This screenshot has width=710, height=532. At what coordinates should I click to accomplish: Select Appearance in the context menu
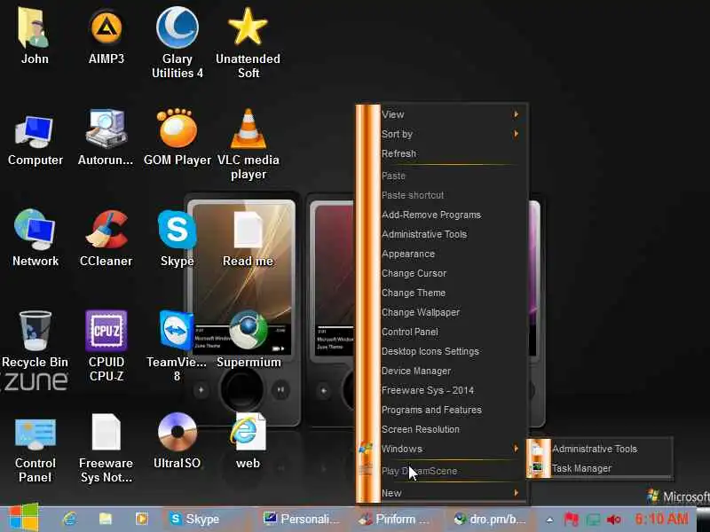click(x=454, y=254)
